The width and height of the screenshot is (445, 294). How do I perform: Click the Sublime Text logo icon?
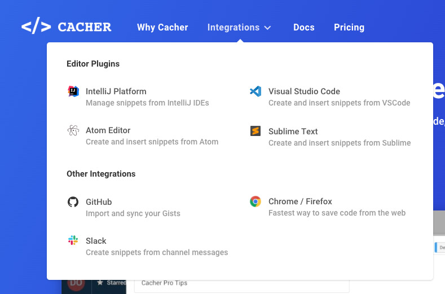255,131
